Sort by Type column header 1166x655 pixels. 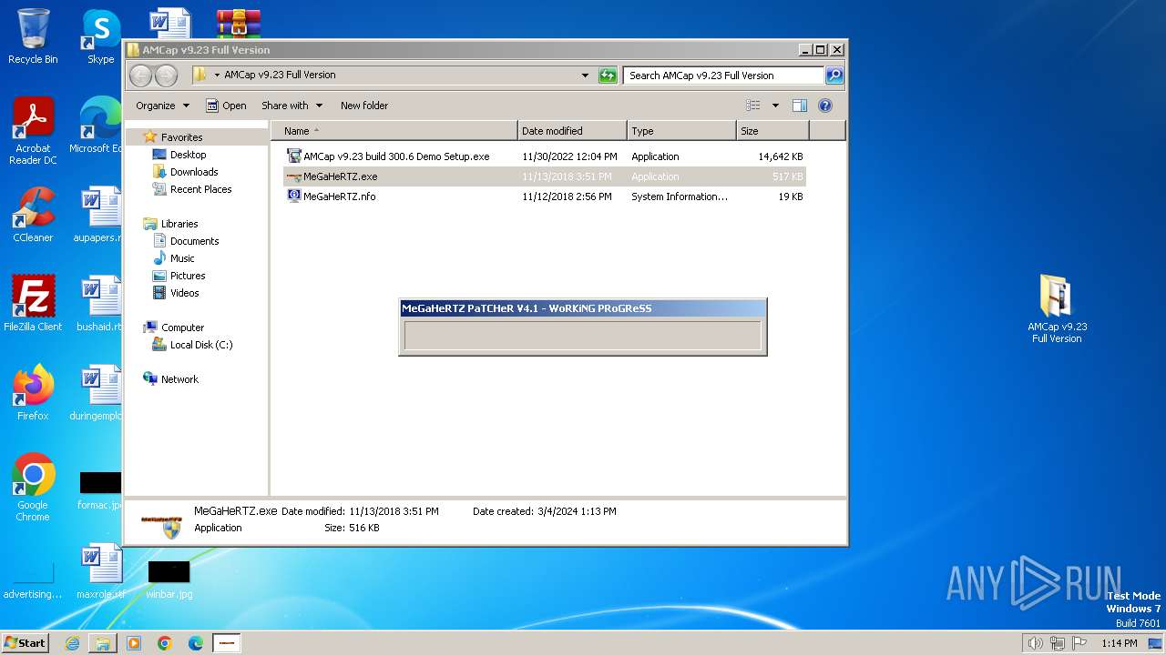(681, 131)
